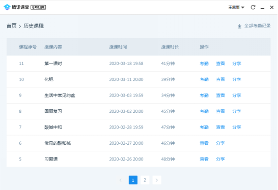Go to next page with right chevron

point(157,180)
